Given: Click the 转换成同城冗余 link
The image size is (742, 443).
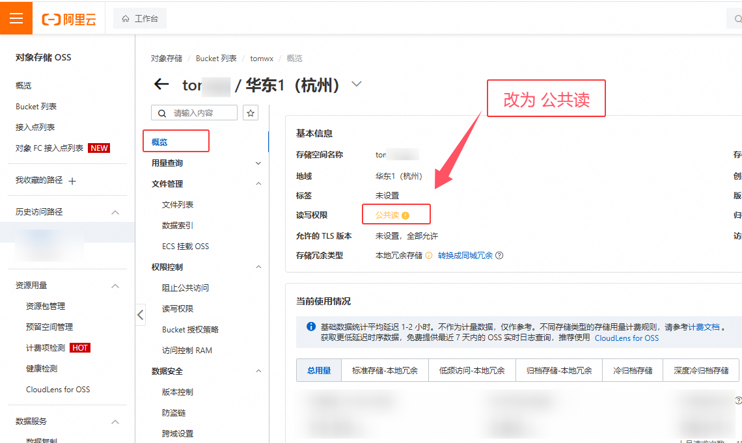Looking at the screenshot, I should point(465,255).
